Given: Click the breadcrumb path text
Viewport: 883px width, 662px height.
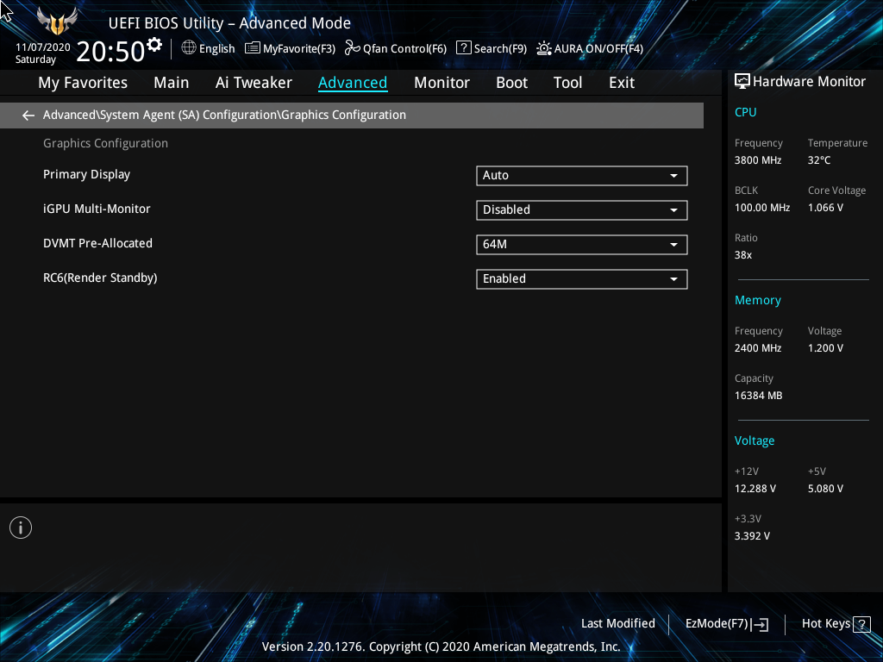Looking at the screenshot, I should (224, 115).
